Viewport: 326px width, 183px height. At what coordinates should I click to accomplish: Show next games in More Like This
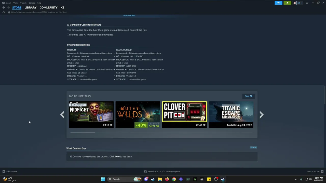(261, 115)
